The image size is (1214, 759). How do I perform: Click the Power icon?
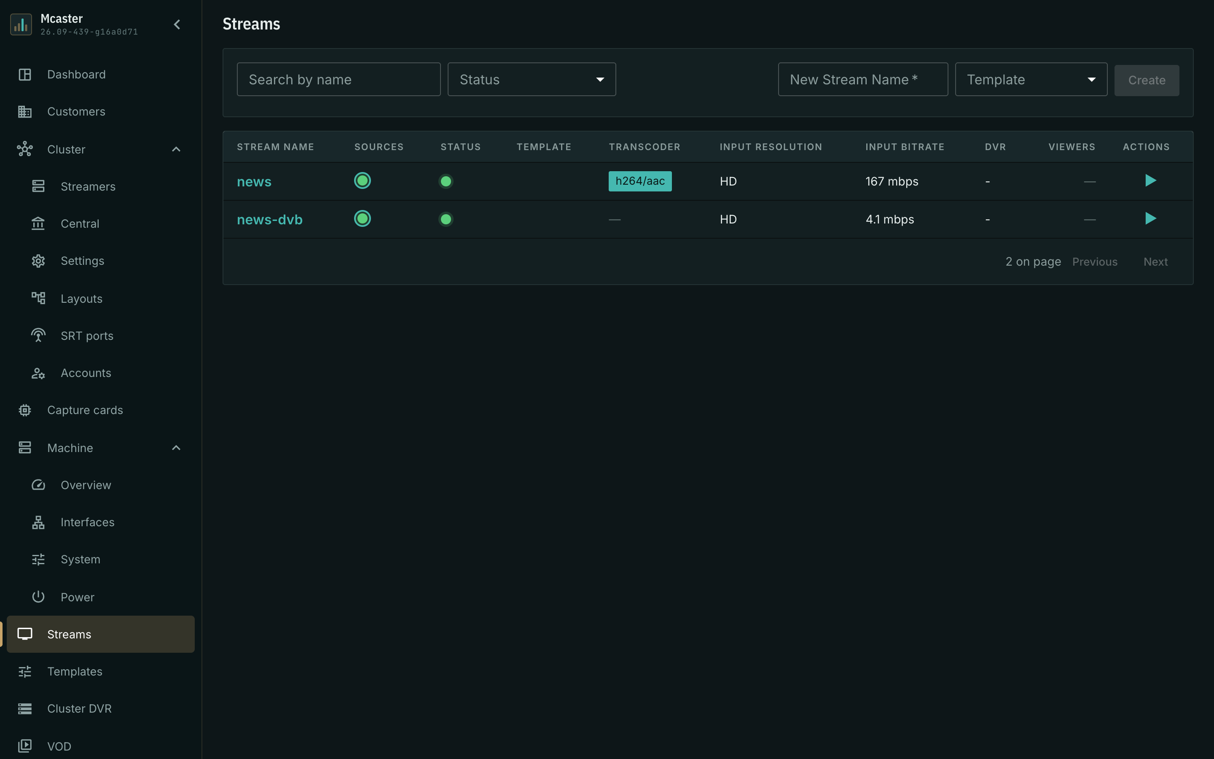coord(38,597)
